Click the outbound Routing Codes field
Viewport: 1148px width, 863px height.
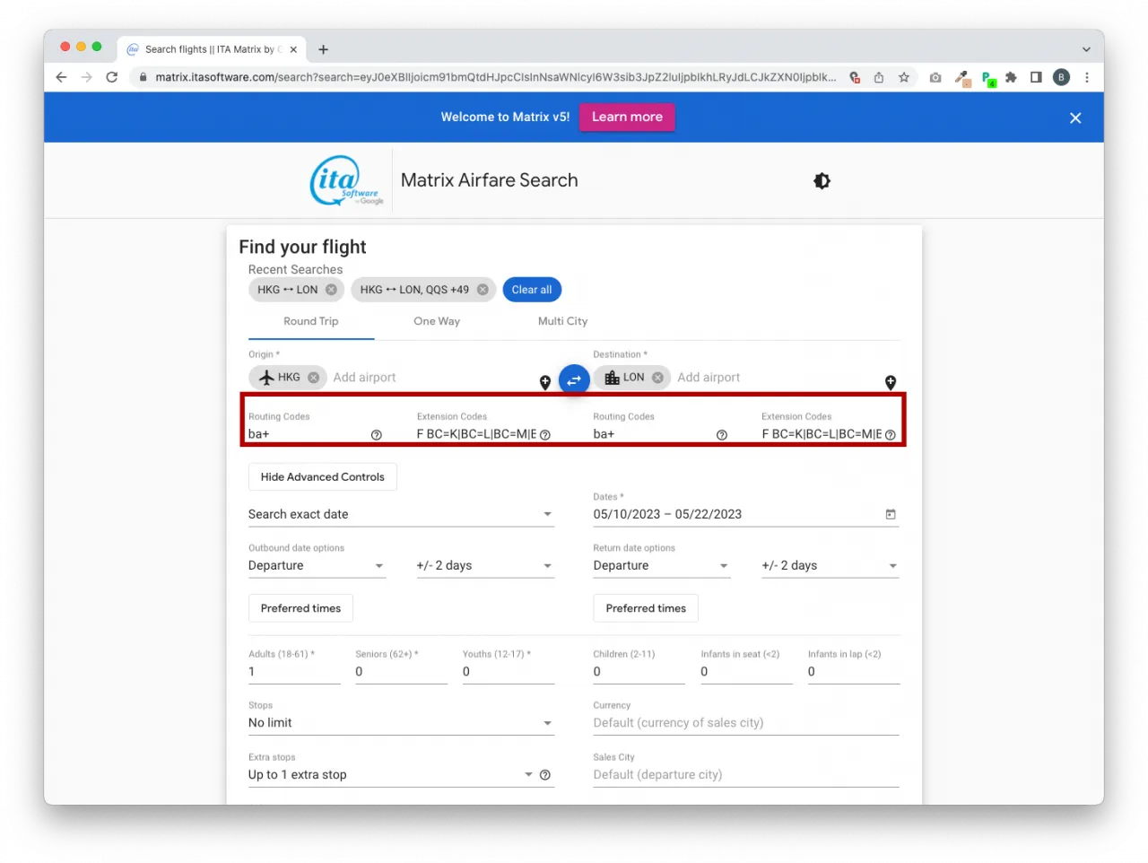pyautogui.click(x=309, y=434)
